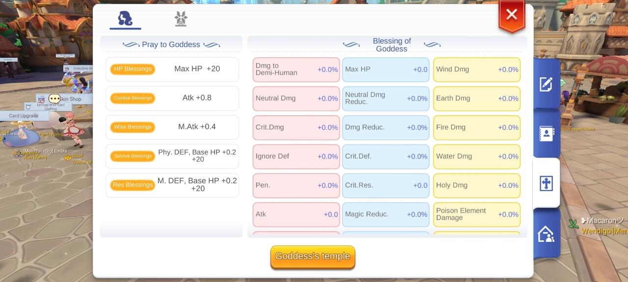Click the Macaron player name
The height and width of the screenshot is (282, 628).
(602, 221)
